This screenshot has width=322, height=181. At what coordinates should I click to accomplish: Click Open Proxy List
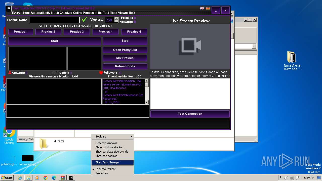[125, 50]
